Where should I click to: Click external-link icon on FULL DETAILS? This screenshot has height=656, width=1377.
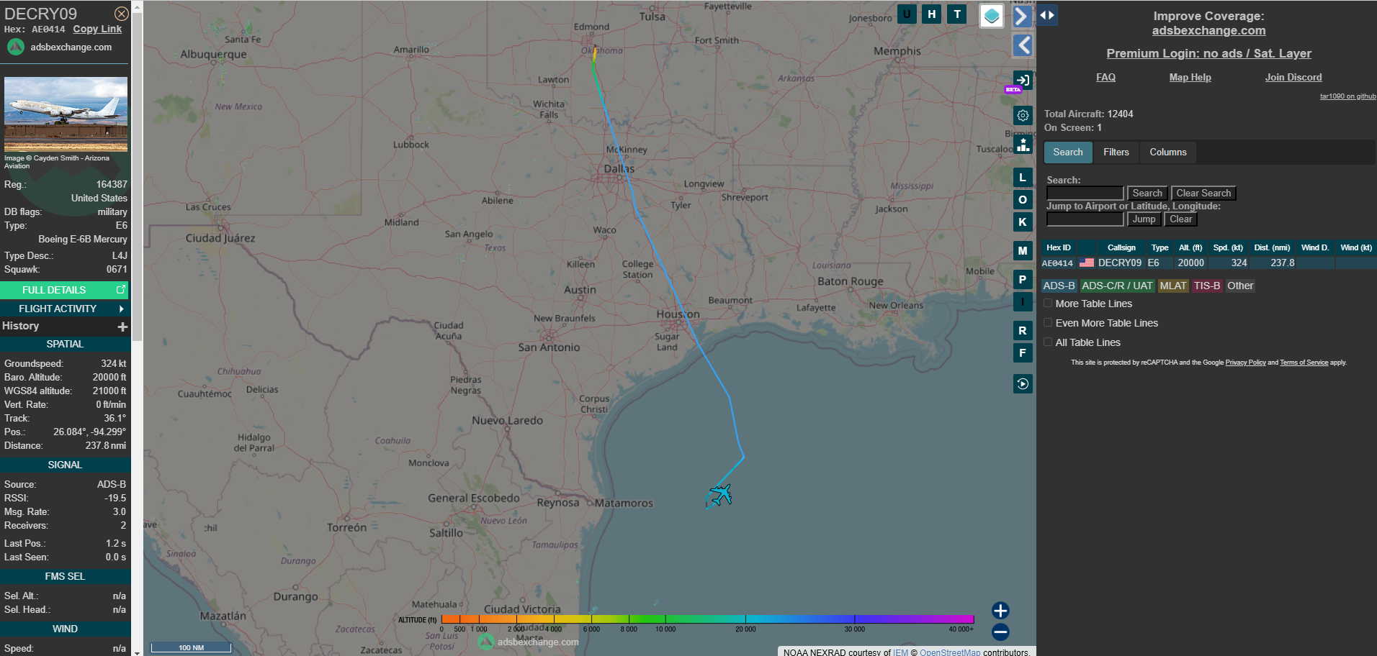click(121, 289)
